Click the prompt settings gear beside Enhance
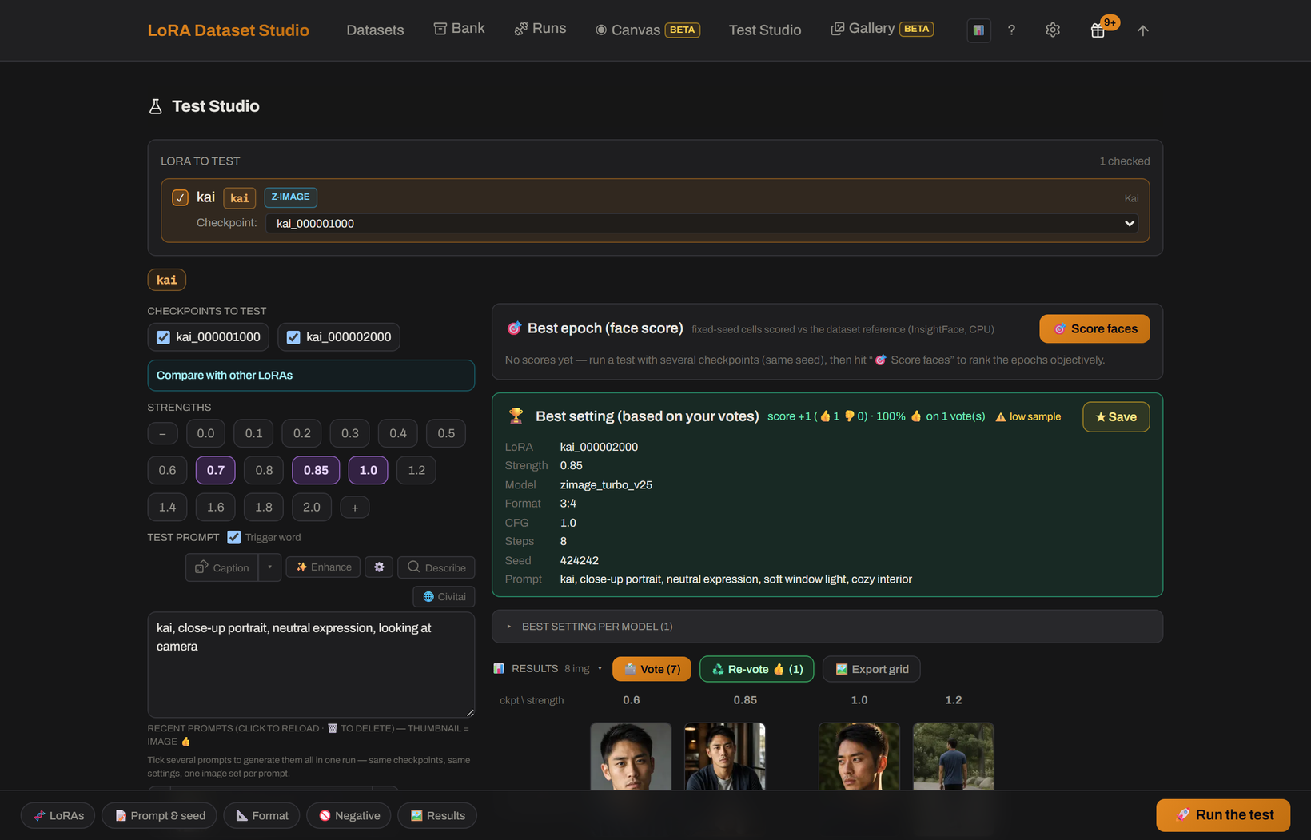This screenshot has width=1311, height=840. pos(379,567)
